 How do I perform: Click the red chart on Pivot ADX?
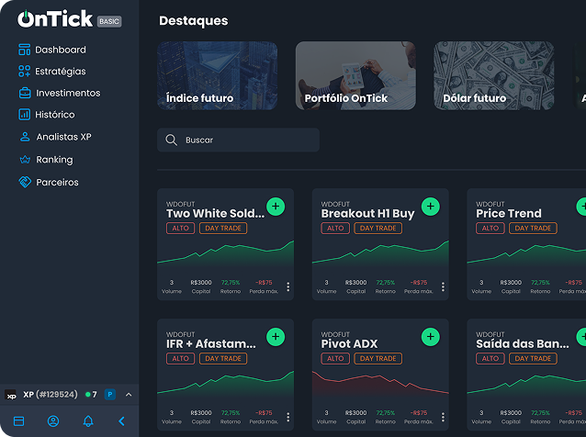pos(380,384)
